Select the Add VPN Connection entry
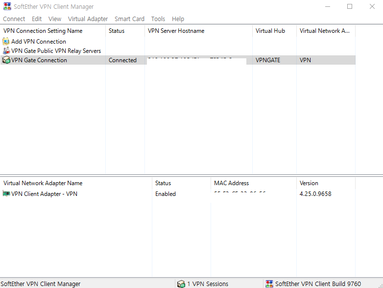Screen dimensions: 383x288 pos(38,42)
